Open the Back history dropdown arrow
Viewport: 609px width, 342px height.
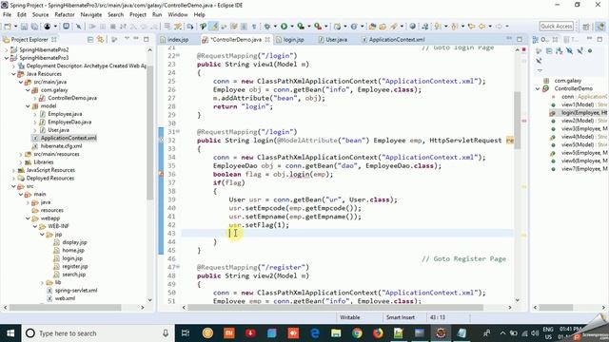(490, 27)
